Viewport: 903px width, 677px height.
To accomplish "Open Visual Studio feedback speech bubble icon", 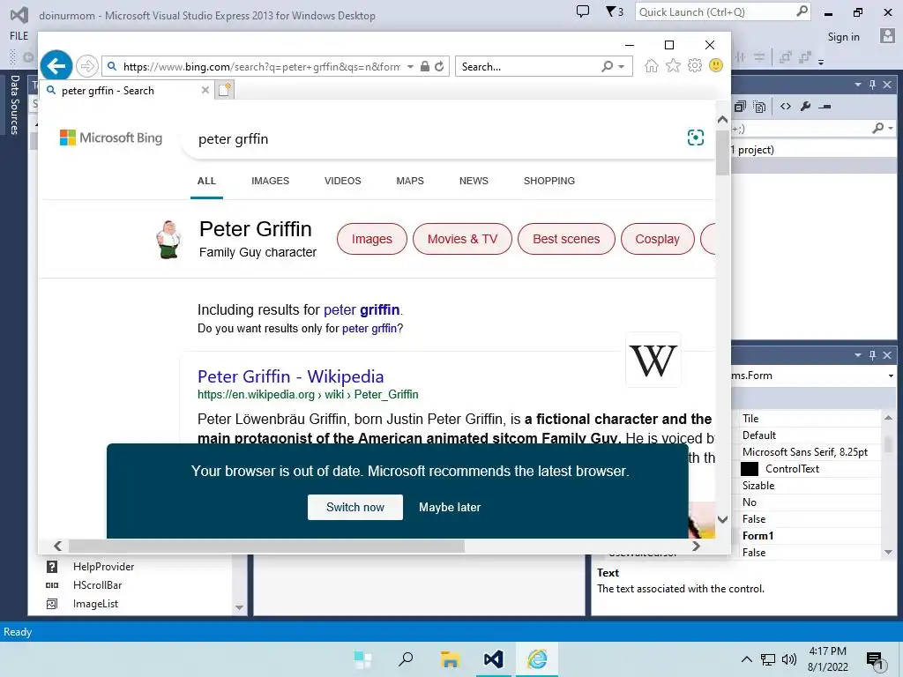I will coord(583,11).
